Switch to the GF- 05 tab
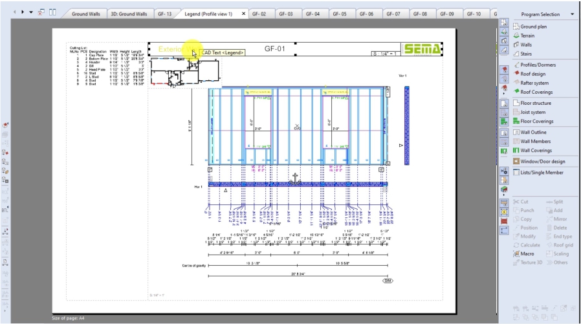 [340, 14]
